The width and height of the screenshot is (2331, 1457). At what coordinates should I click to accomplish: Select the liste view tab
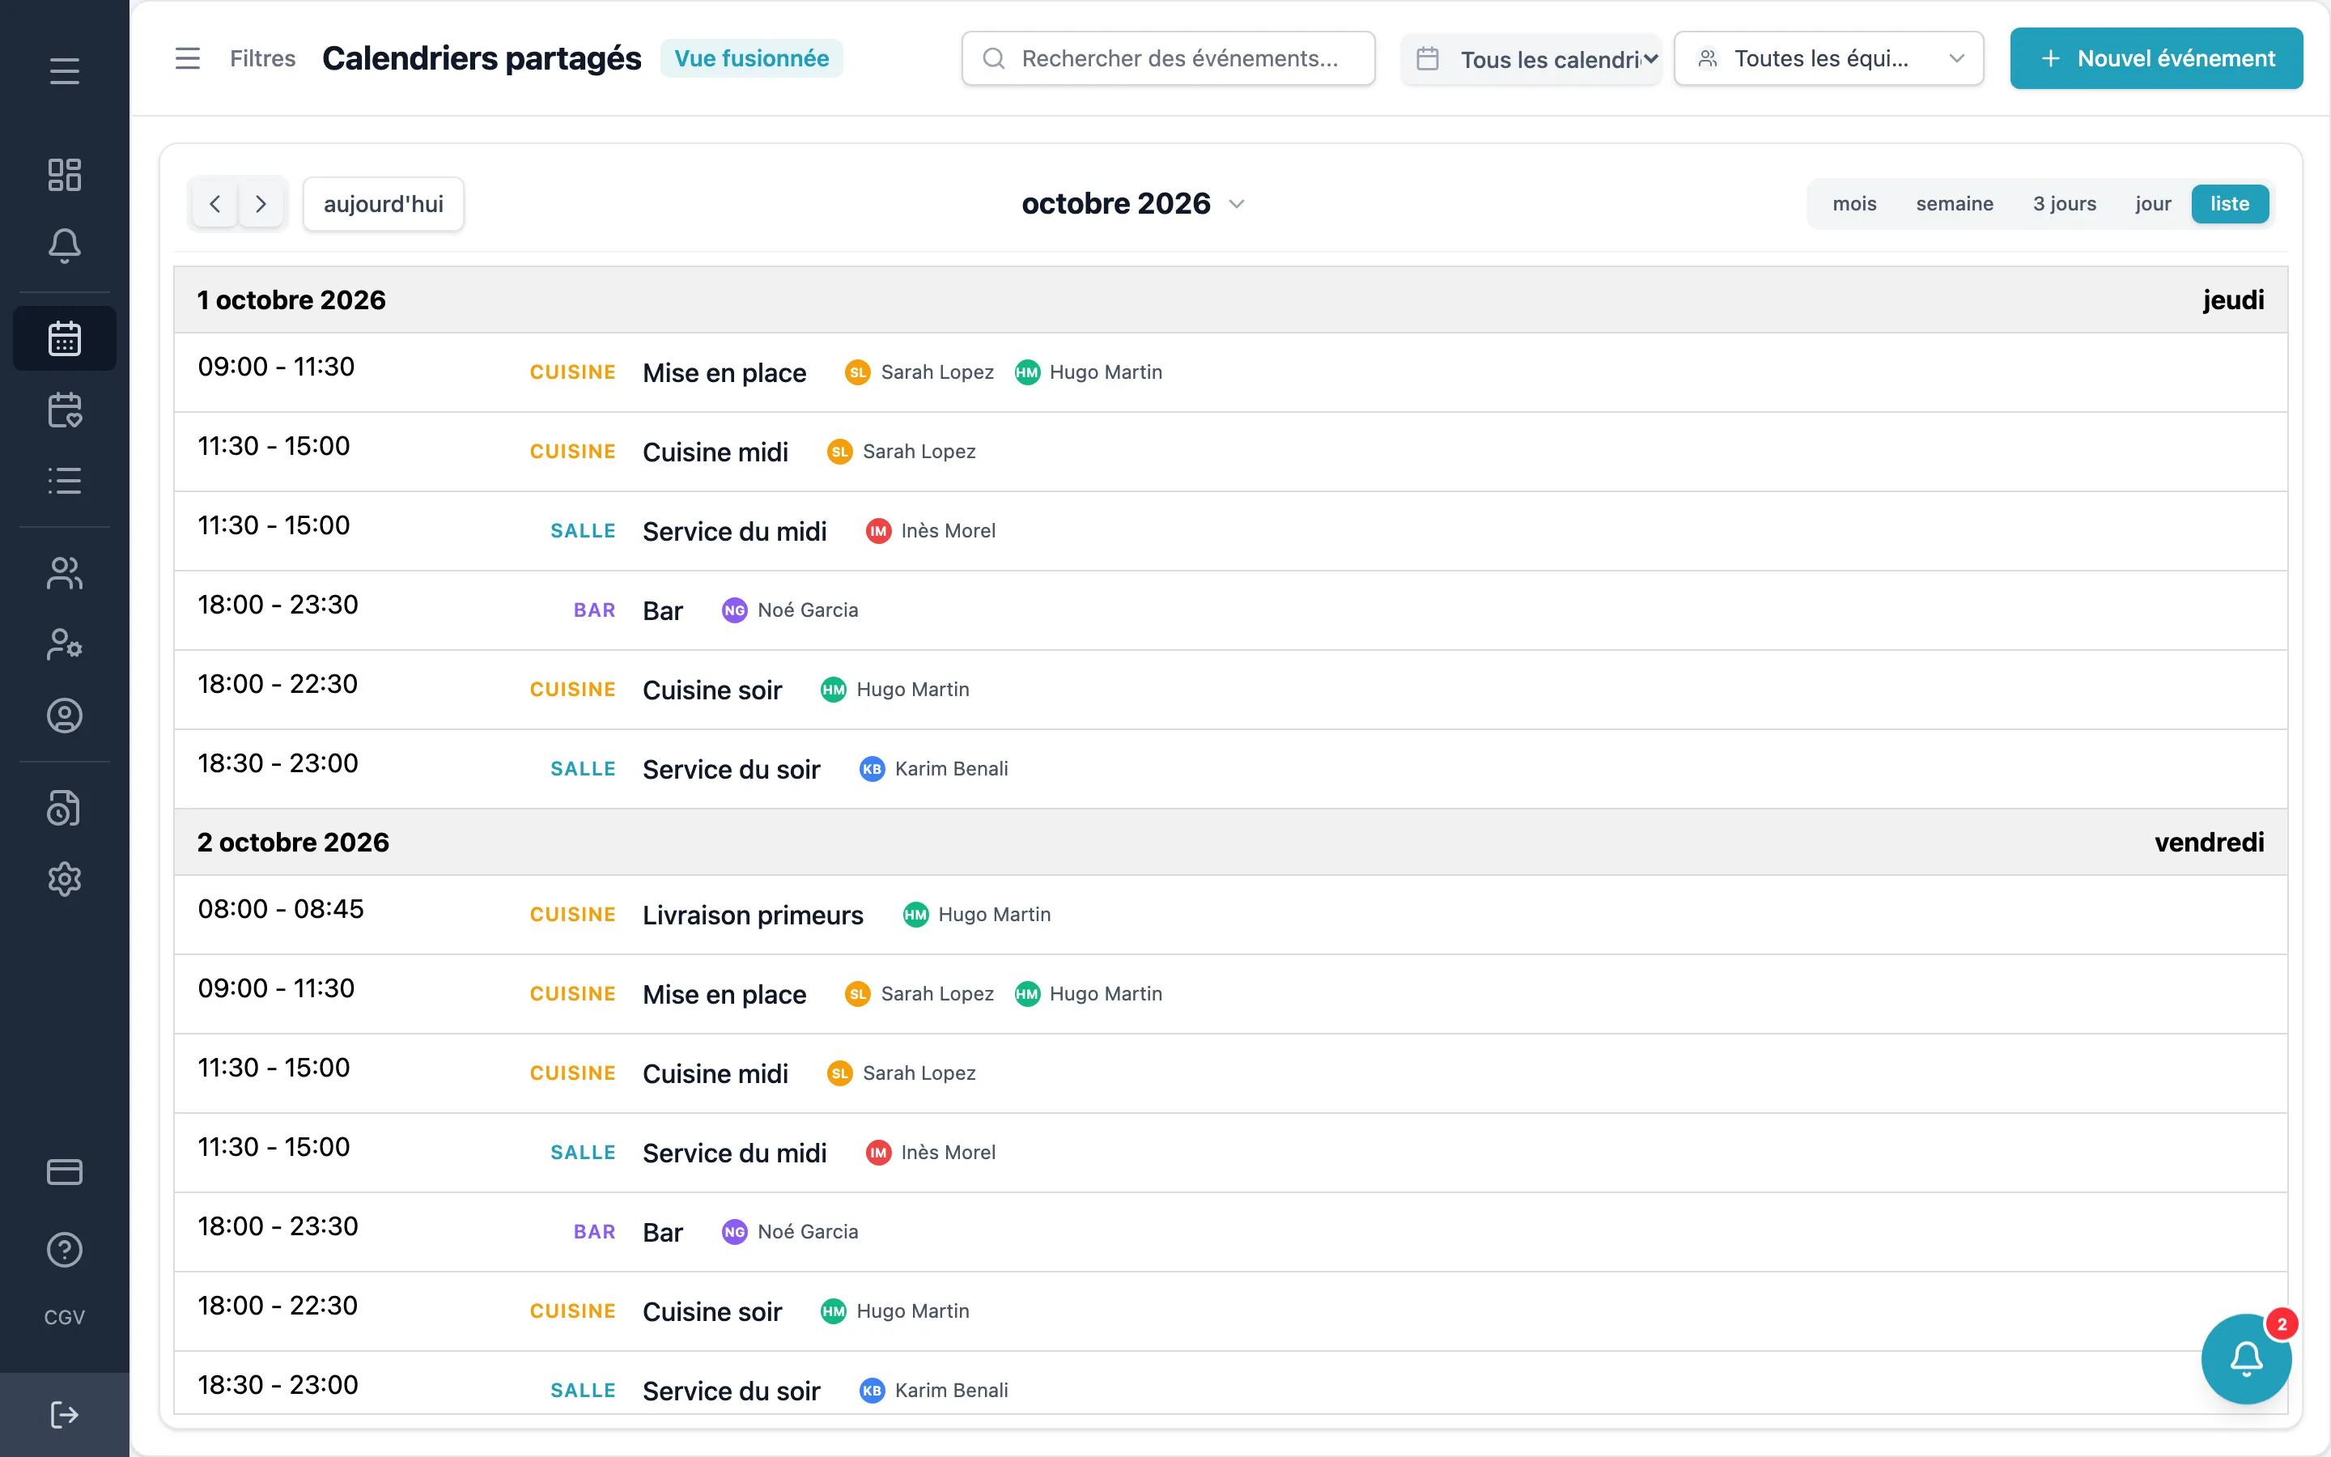tap(2230, 204)
